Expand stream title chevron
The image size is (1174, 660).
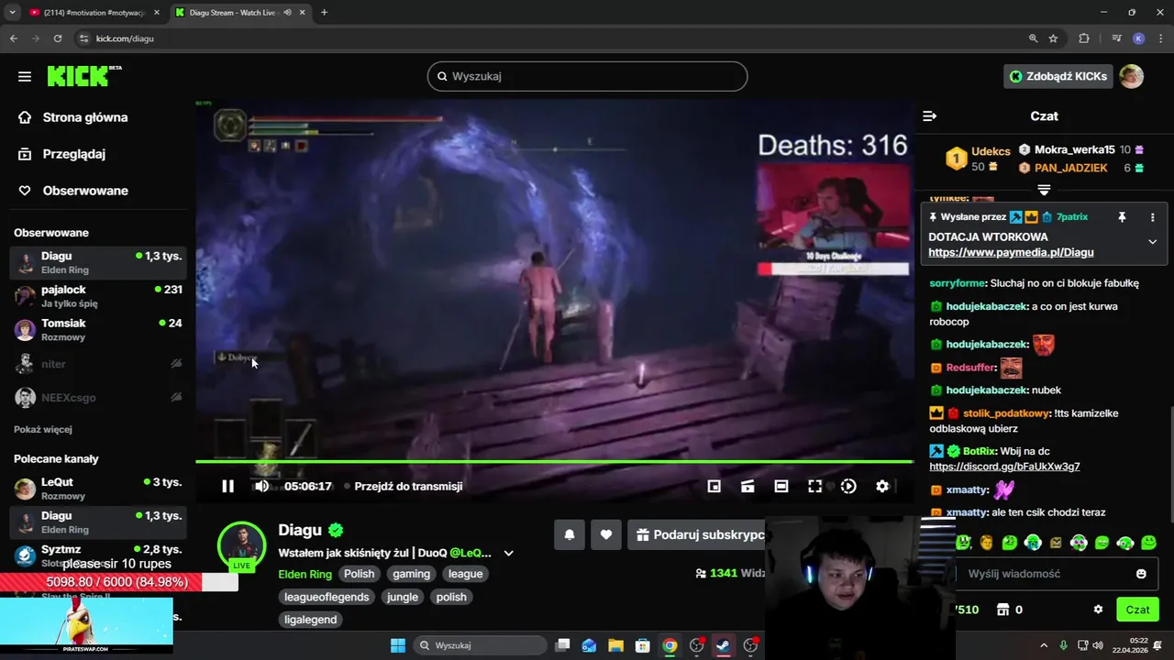(508, 553)
